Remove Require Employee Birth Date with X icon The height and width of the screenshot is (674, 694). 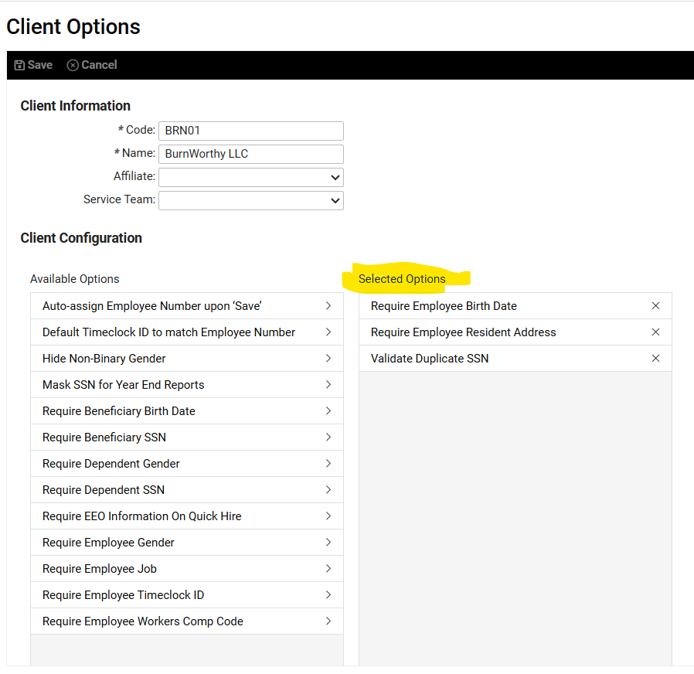(x=655, y=306)
